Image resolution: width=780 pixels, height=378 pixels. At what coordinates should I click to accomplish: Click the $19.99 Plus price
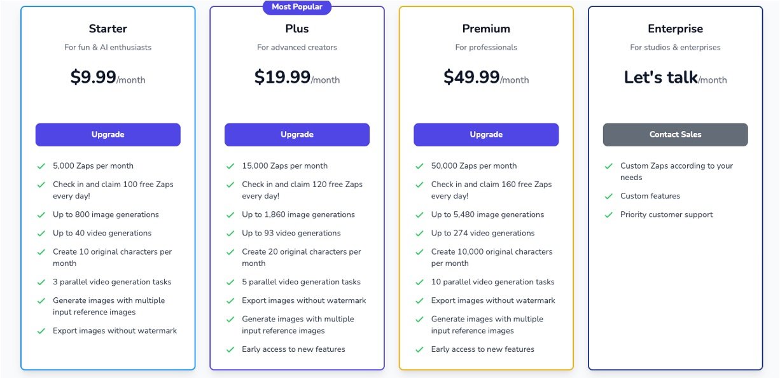pyautogui.click(x=282, y=78)
